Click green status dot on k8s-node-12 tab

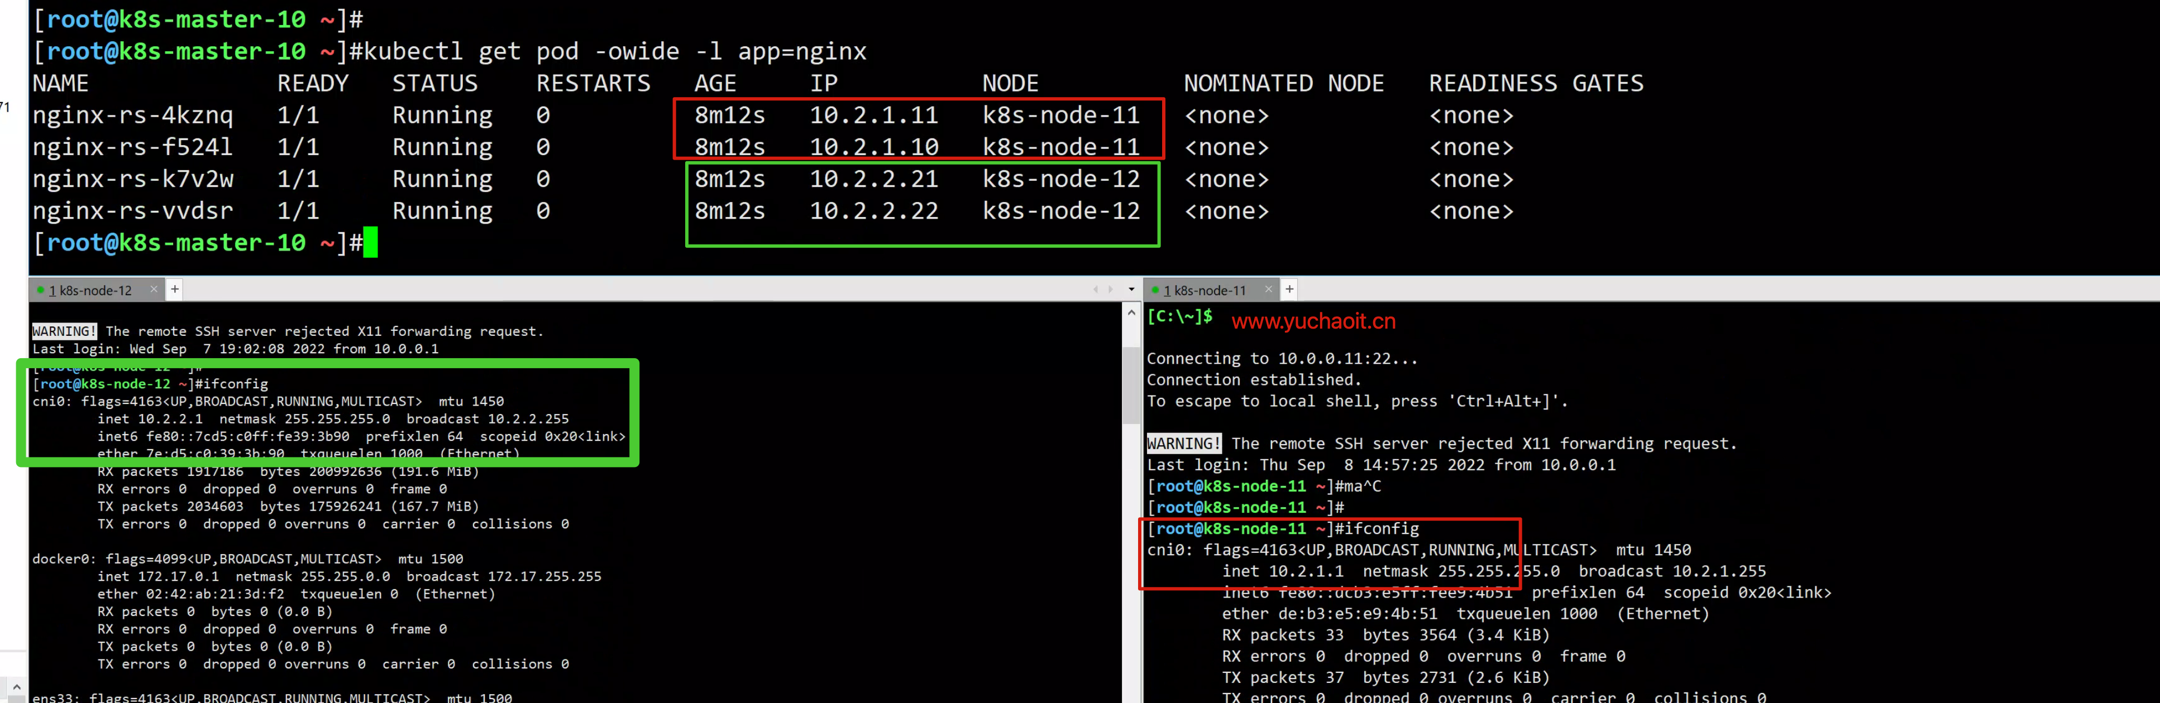click(x=40, y=290)
